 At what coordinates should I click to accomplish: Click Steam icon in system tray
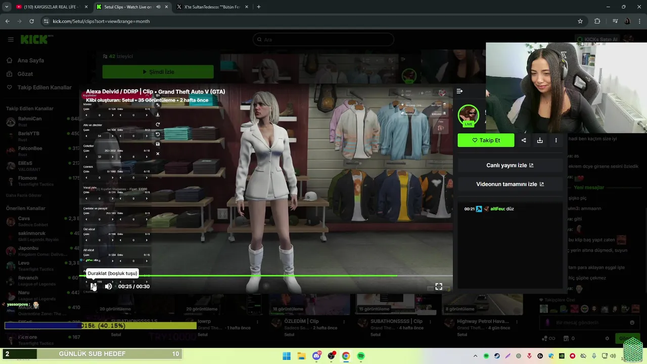pos(497,356)
